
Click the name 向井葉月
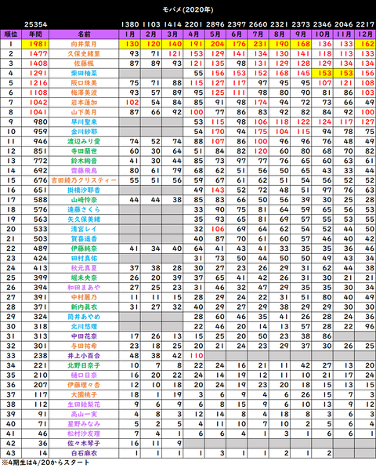tap(84, 44)
